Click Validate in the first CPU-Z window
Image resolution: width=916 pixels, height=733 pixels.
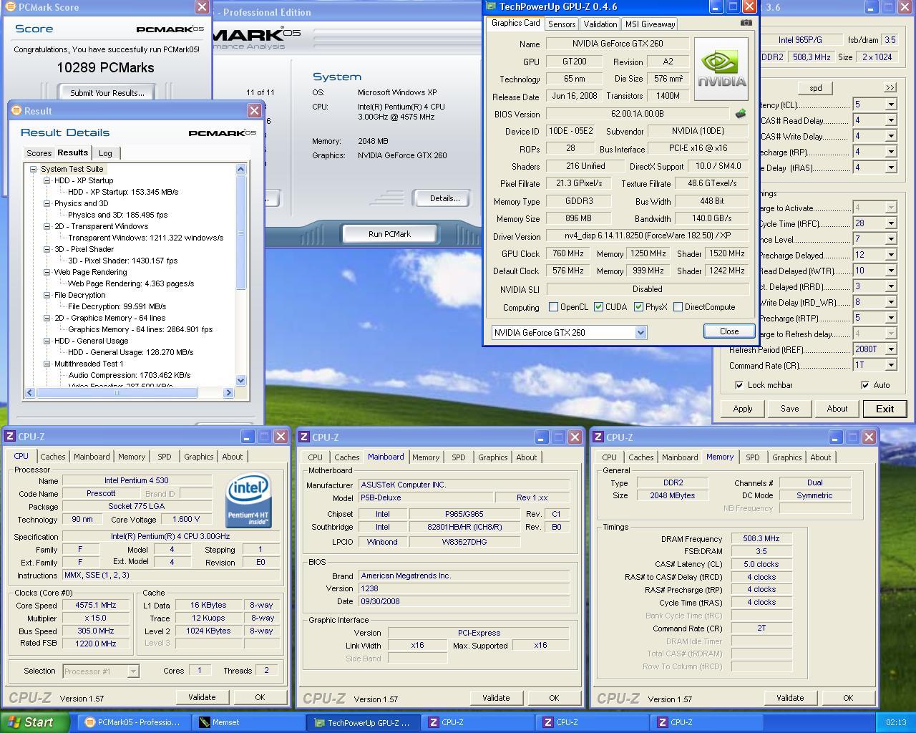click(202, 697)
